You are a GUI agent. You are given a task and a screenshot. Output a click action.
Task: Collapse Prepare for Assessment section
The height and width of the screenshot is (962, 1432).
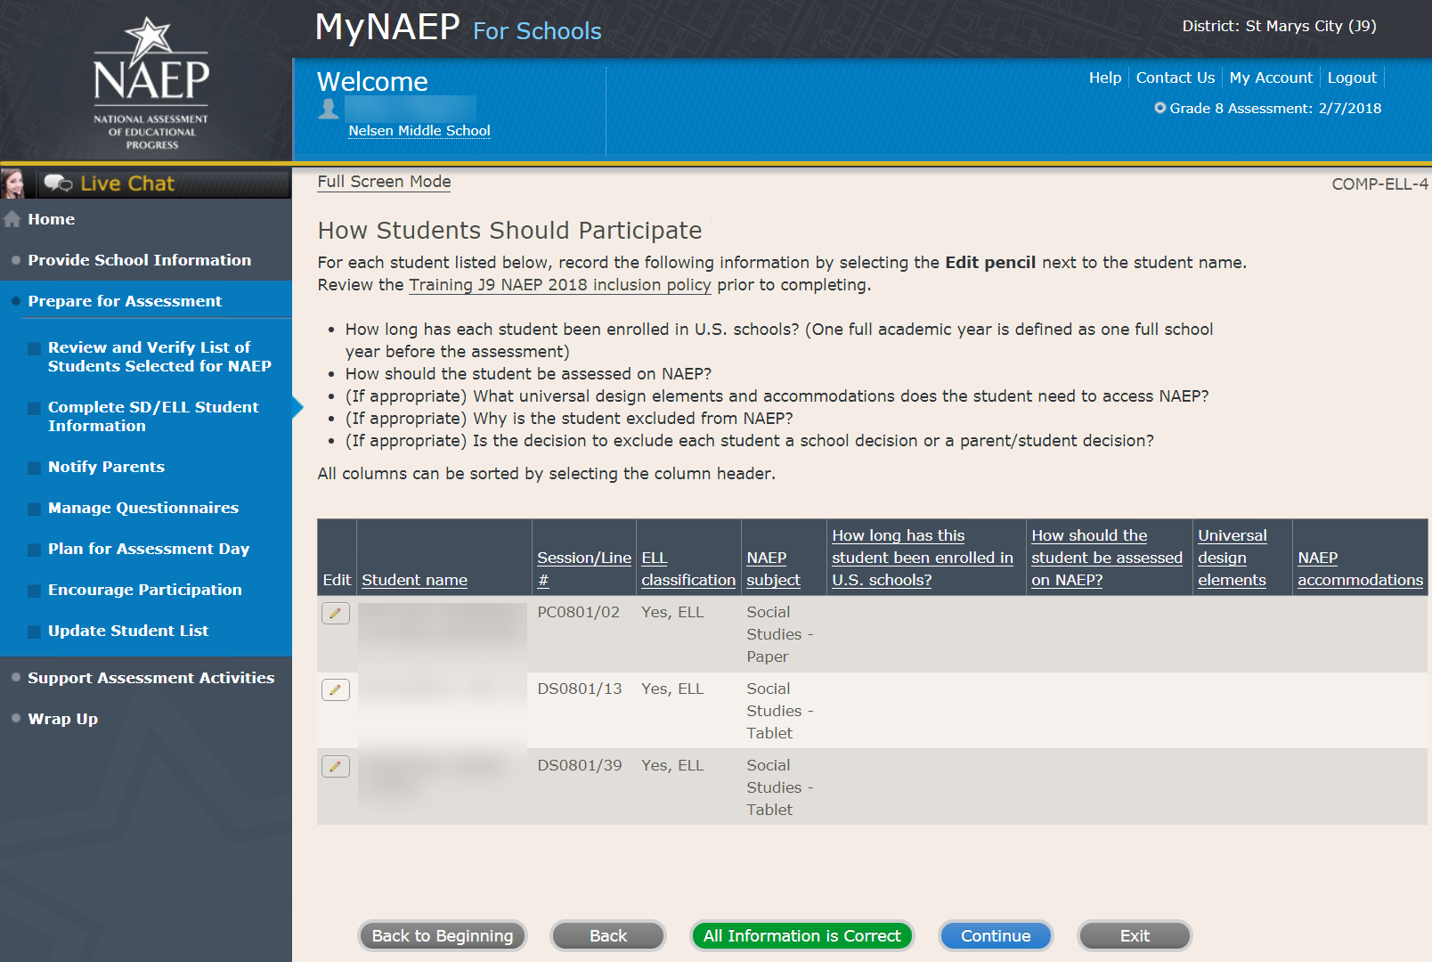tap(125, 301)
